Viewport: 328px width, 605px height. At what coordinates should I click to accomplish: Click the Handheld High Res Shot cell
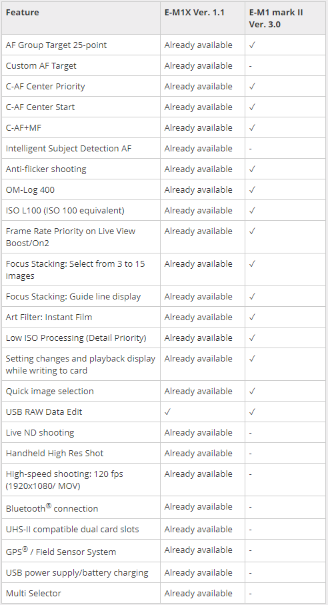[x=81, y=453]
